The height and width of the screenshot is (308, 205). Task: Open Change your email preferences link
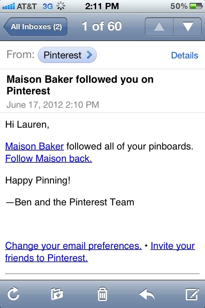click(73, 246)
